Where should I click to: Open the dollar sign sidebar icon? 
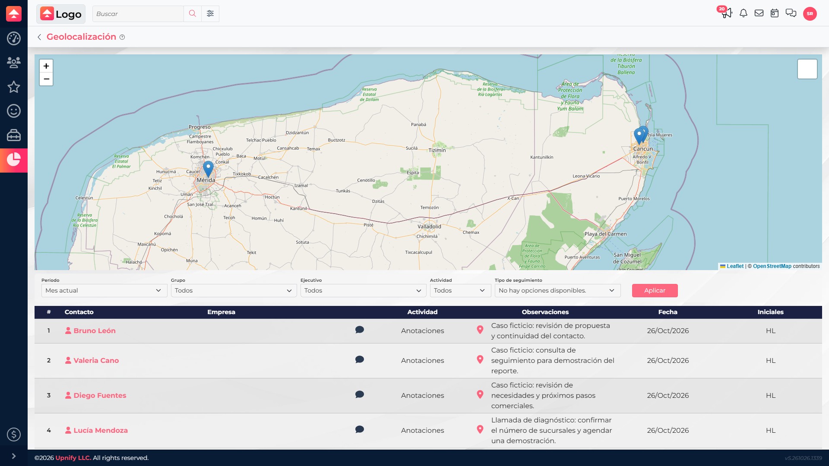click(x=14, y=435)
